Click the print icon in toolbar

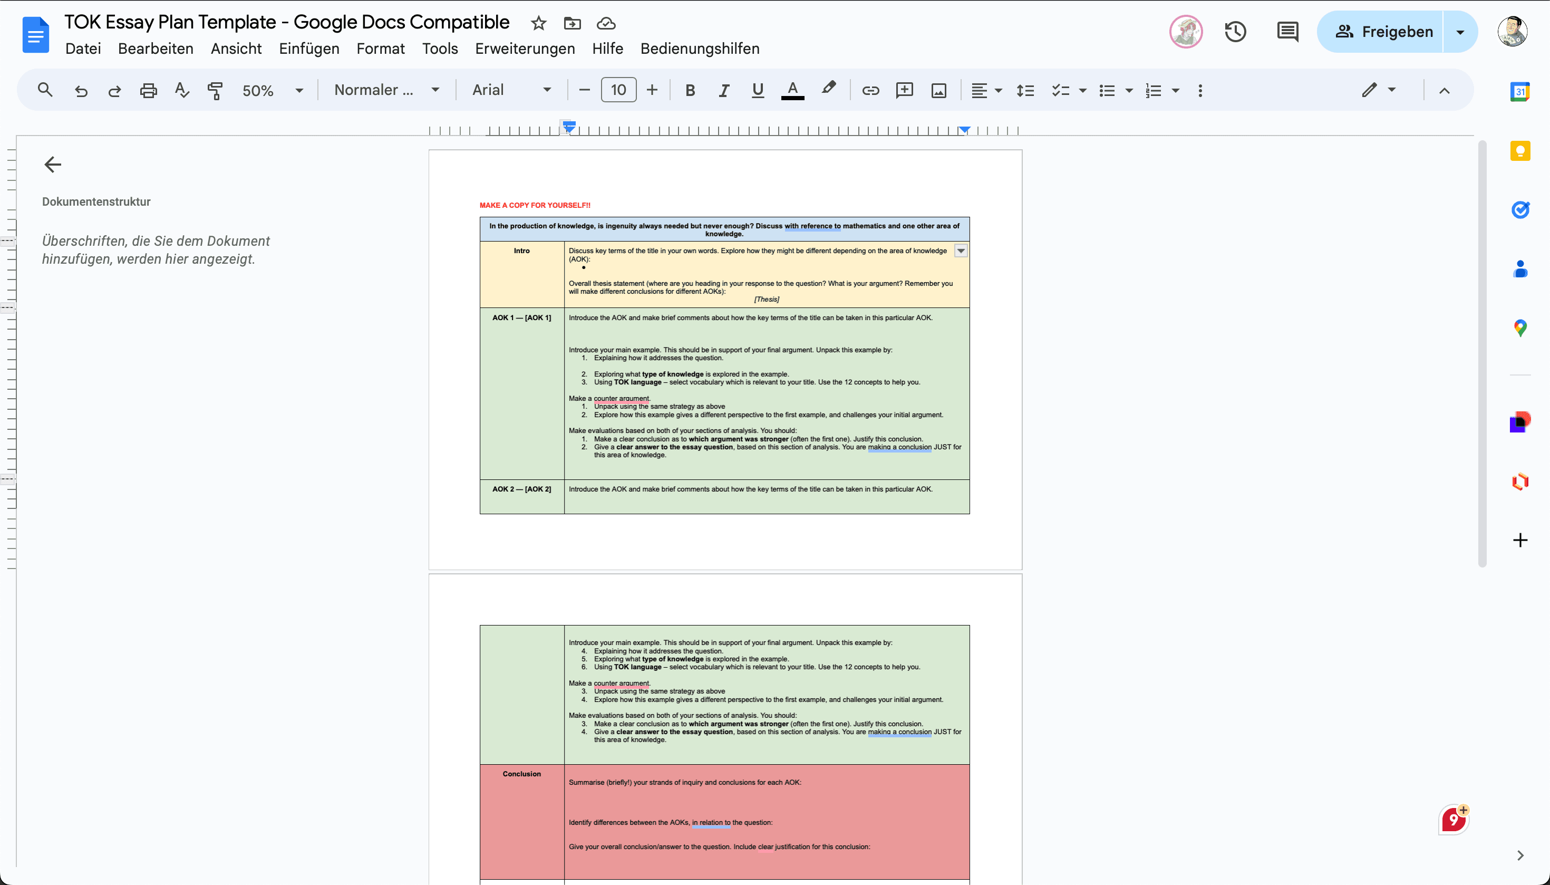pyautogui.click(x=148, y=91)
